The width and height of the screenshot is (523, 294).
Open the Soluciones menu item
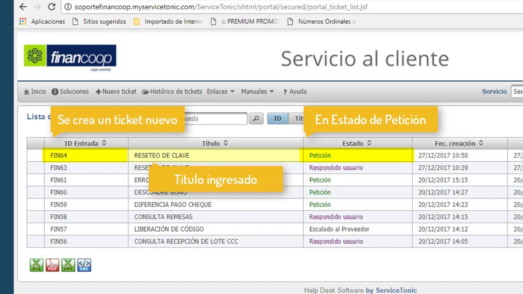click(70, 91)
